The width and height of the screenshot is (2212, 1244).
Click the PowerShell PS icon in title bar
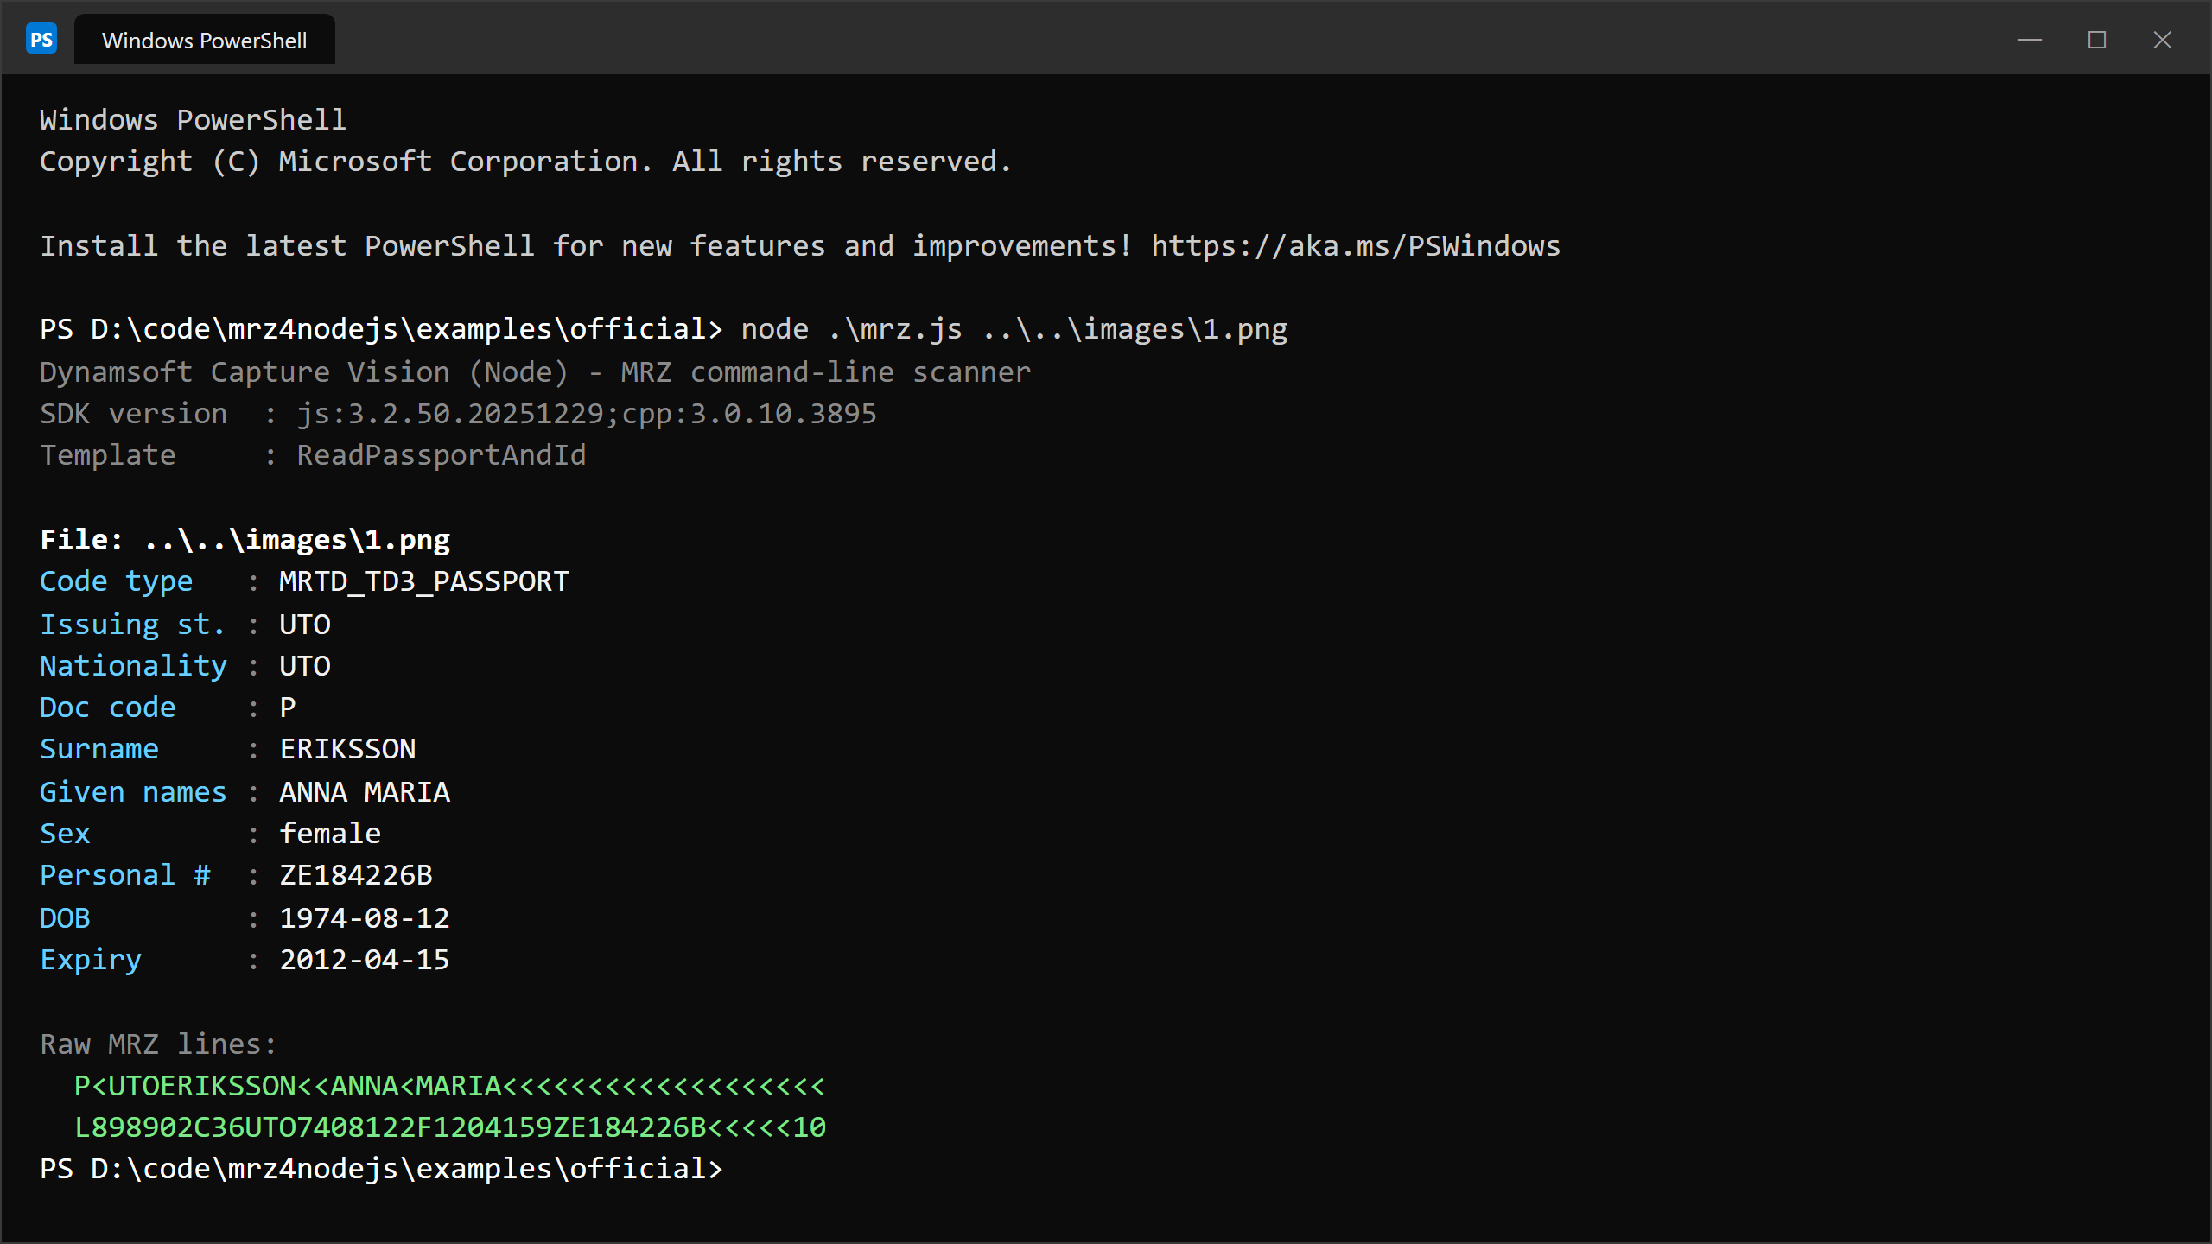point(41,40)
